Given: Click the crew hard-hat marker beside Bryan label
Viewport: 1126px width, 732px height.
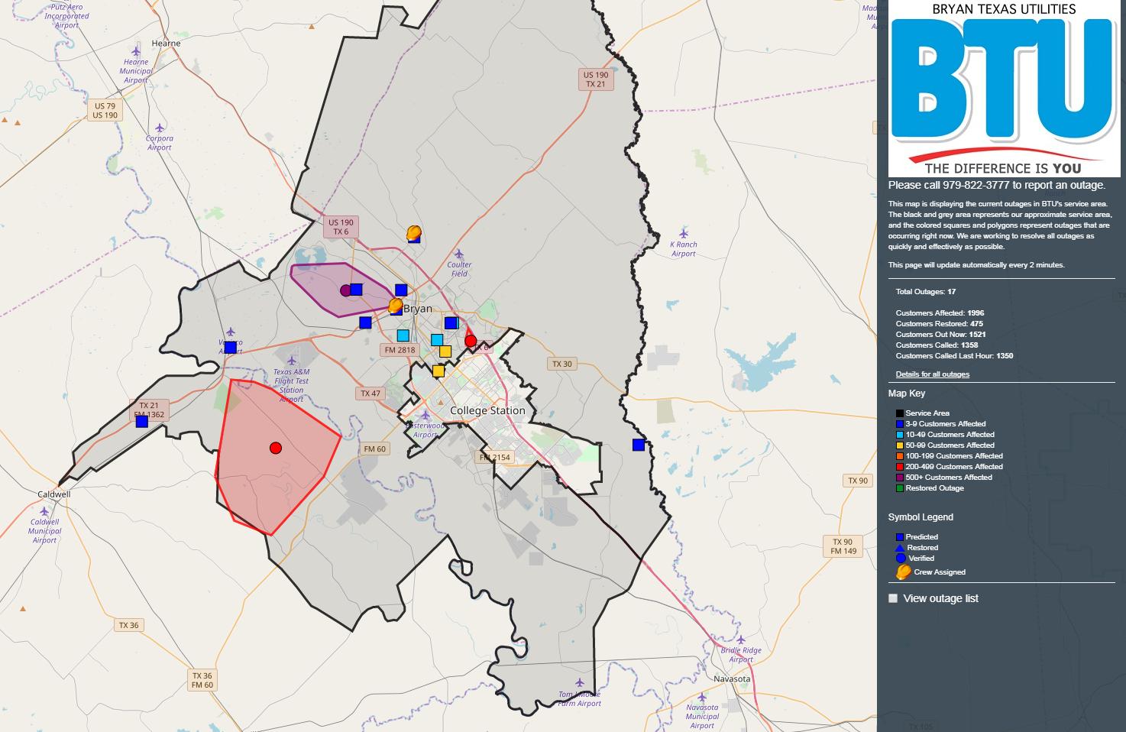Looking at the screenshot, I should 395,306.
